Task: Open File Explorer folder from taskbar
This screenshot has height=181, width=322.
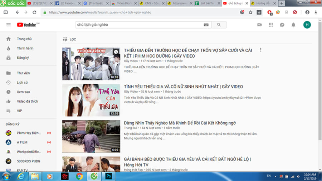Action: pyautogui.click(x=35, y=176)
